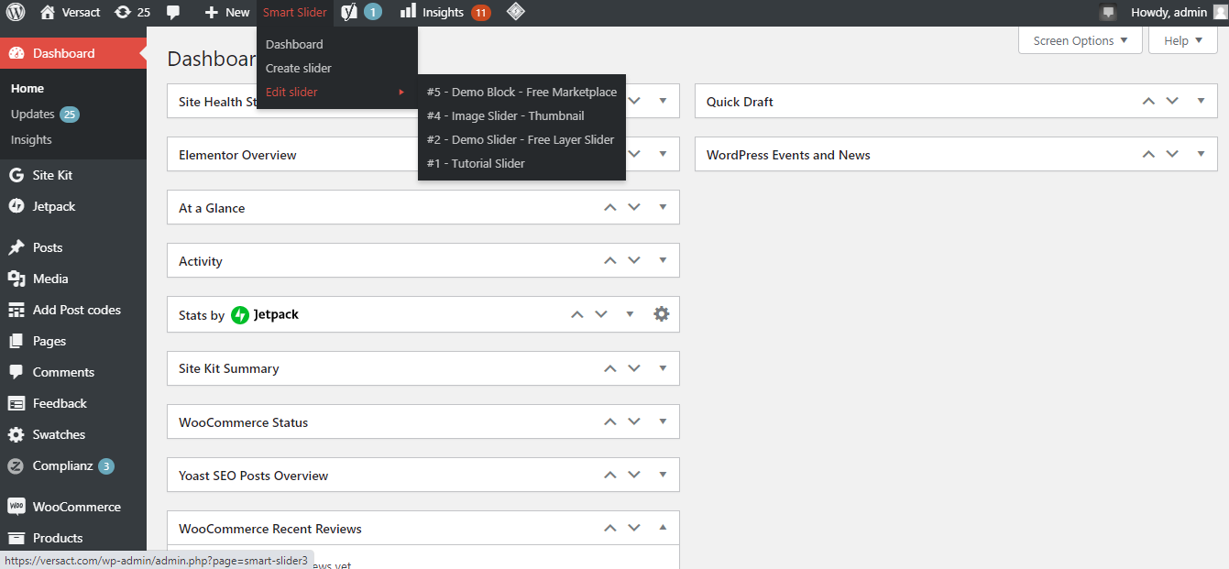The image size is (1229, 569).
Task: Move Elementor Overview panel down
Action: tap(634, 154)
